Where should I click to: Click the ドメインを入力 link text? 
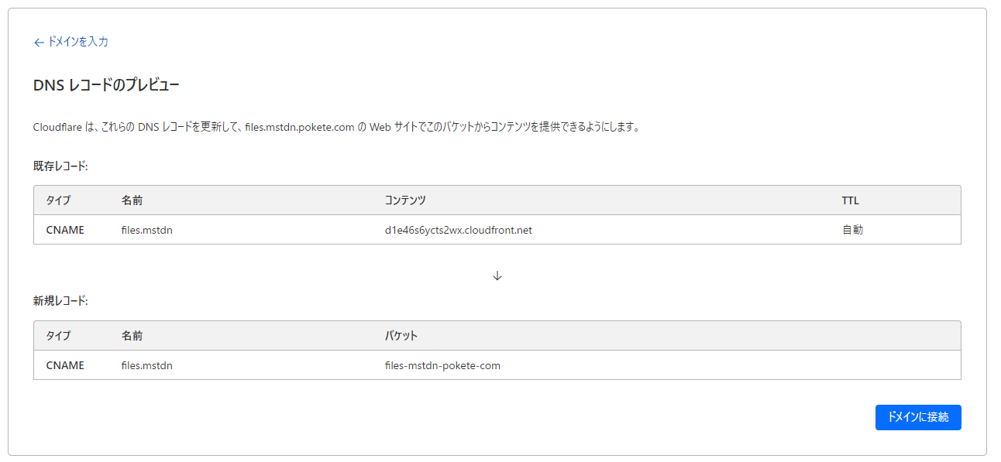pos(78,42)
